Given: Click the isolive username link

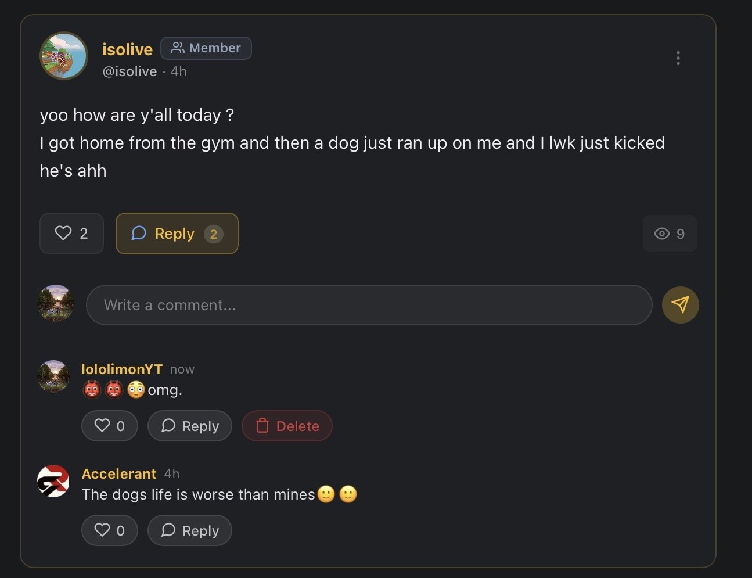Looking at the screenshot, I should pos(127,49).
